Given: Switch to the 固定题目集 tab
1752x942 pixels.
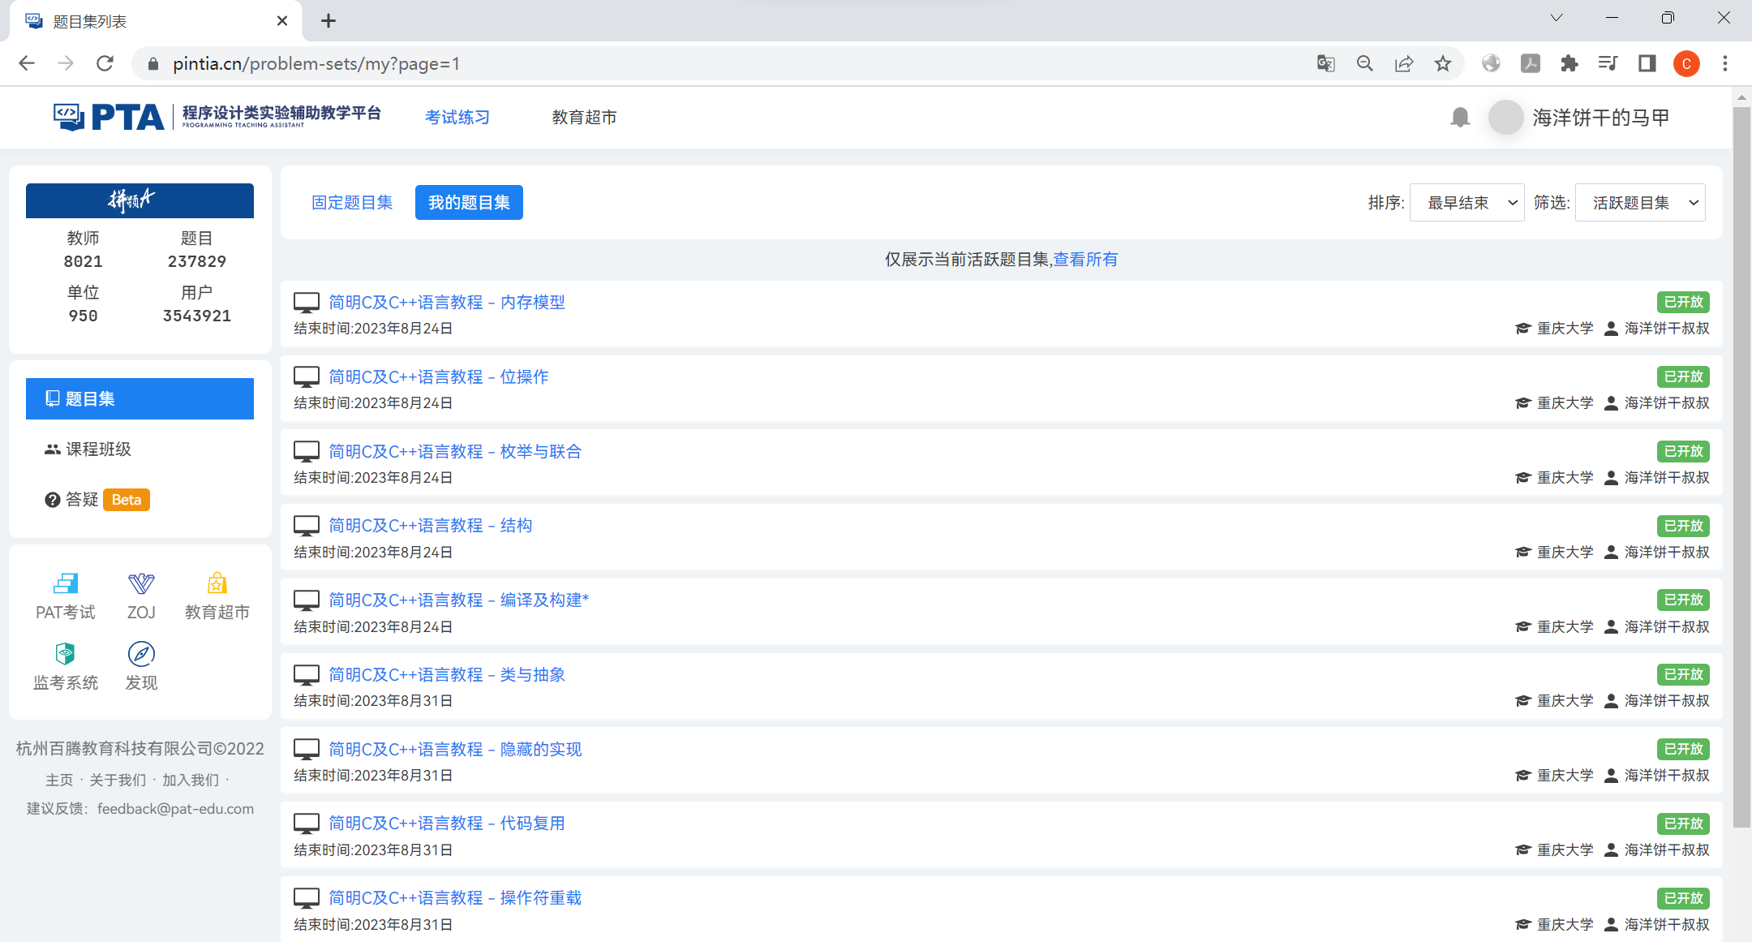Looking at the screenshot, I should point(352,203).
